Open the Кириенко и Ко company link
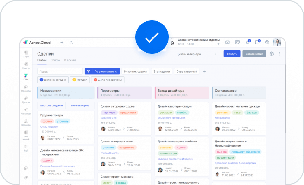The image size is (304, 185). [108, 118]
